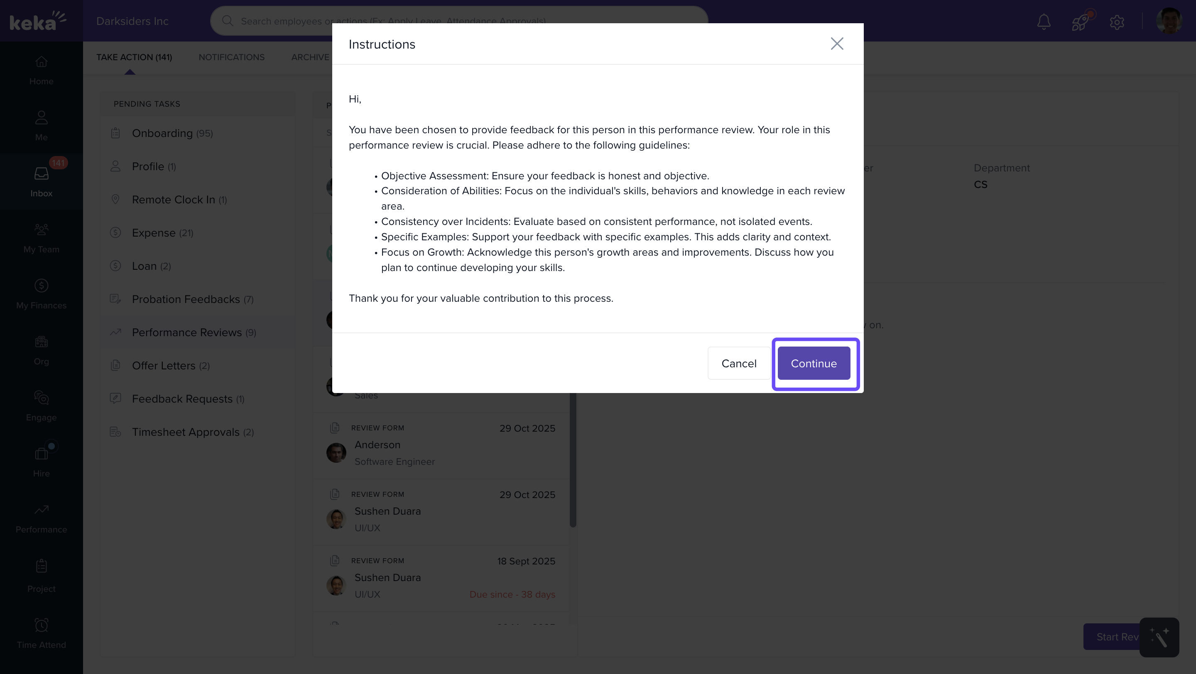Open My Team in the sidebar
The image size is (1196, 674).
tap(42, 238)
